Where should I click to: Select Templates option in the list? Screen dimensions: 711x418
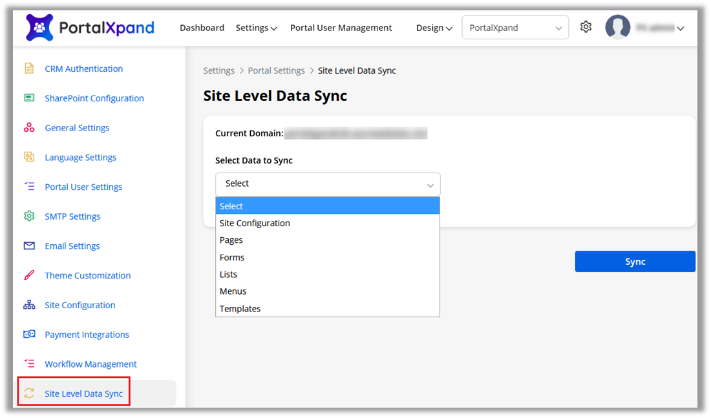click(240, 309)
